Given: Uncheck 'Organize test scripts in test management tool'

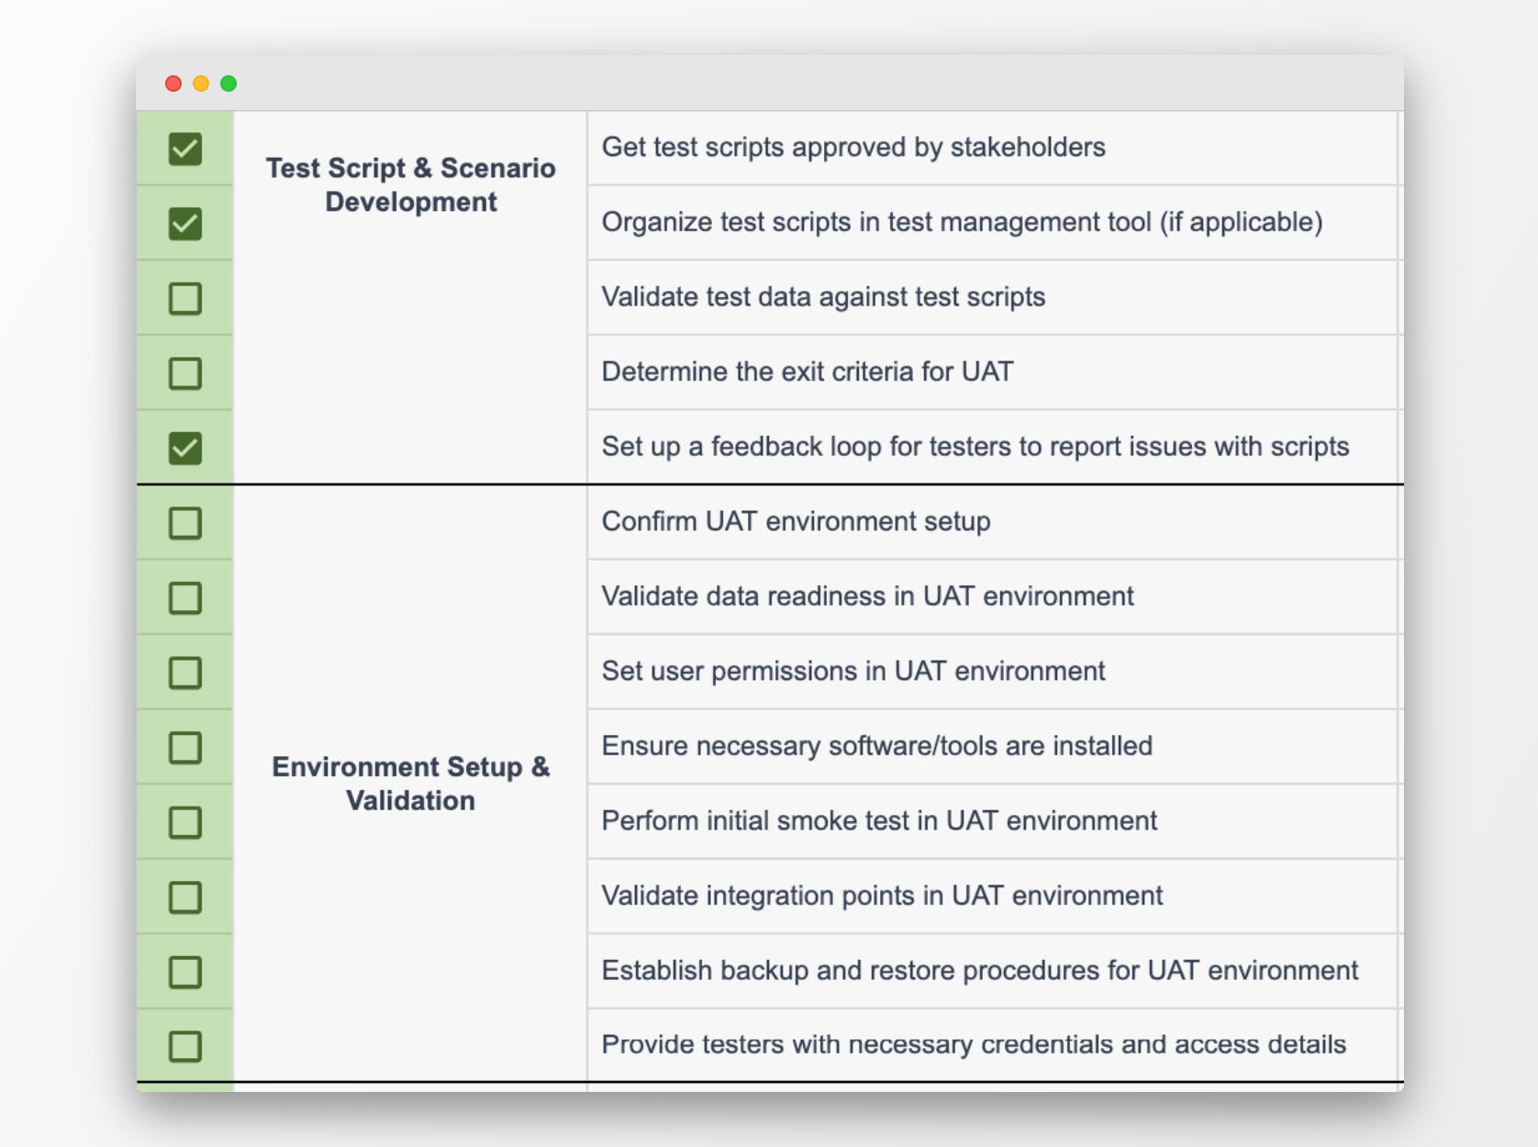Looking at the screenshot, I should coord(184,224).
